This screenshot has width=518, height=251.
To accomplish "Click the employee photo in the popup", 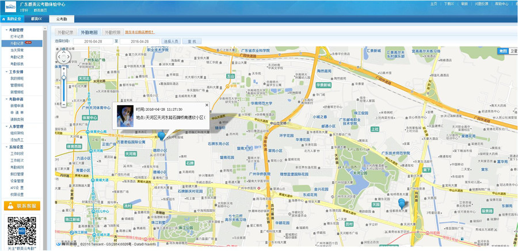I will coord(125,116).
